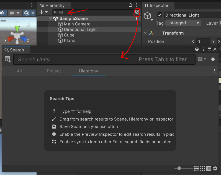Open the GameObject icon picker in Inspector
This screenshot has height=175, width=221.
(x=148, y=16)
